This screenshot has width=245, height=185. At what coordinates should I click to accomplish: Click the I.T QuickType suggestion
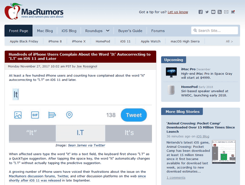pyautogui.click(x=80, y=133)
